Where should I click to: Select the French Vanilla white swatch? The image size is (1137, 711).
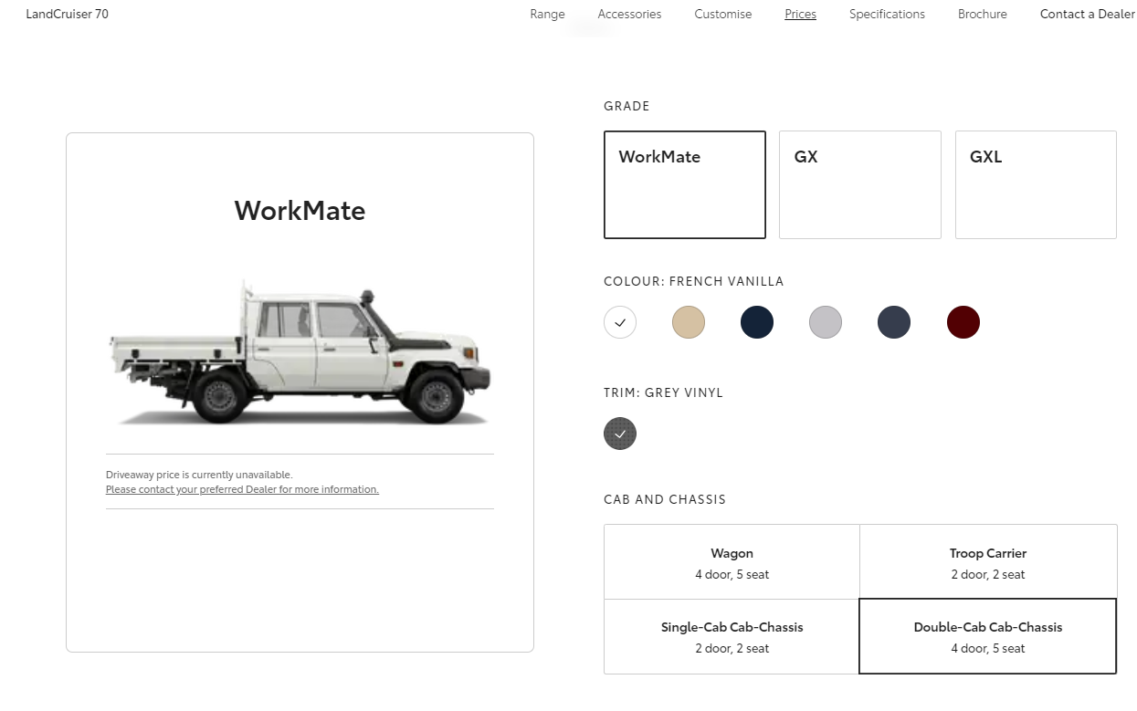[620, 322]
